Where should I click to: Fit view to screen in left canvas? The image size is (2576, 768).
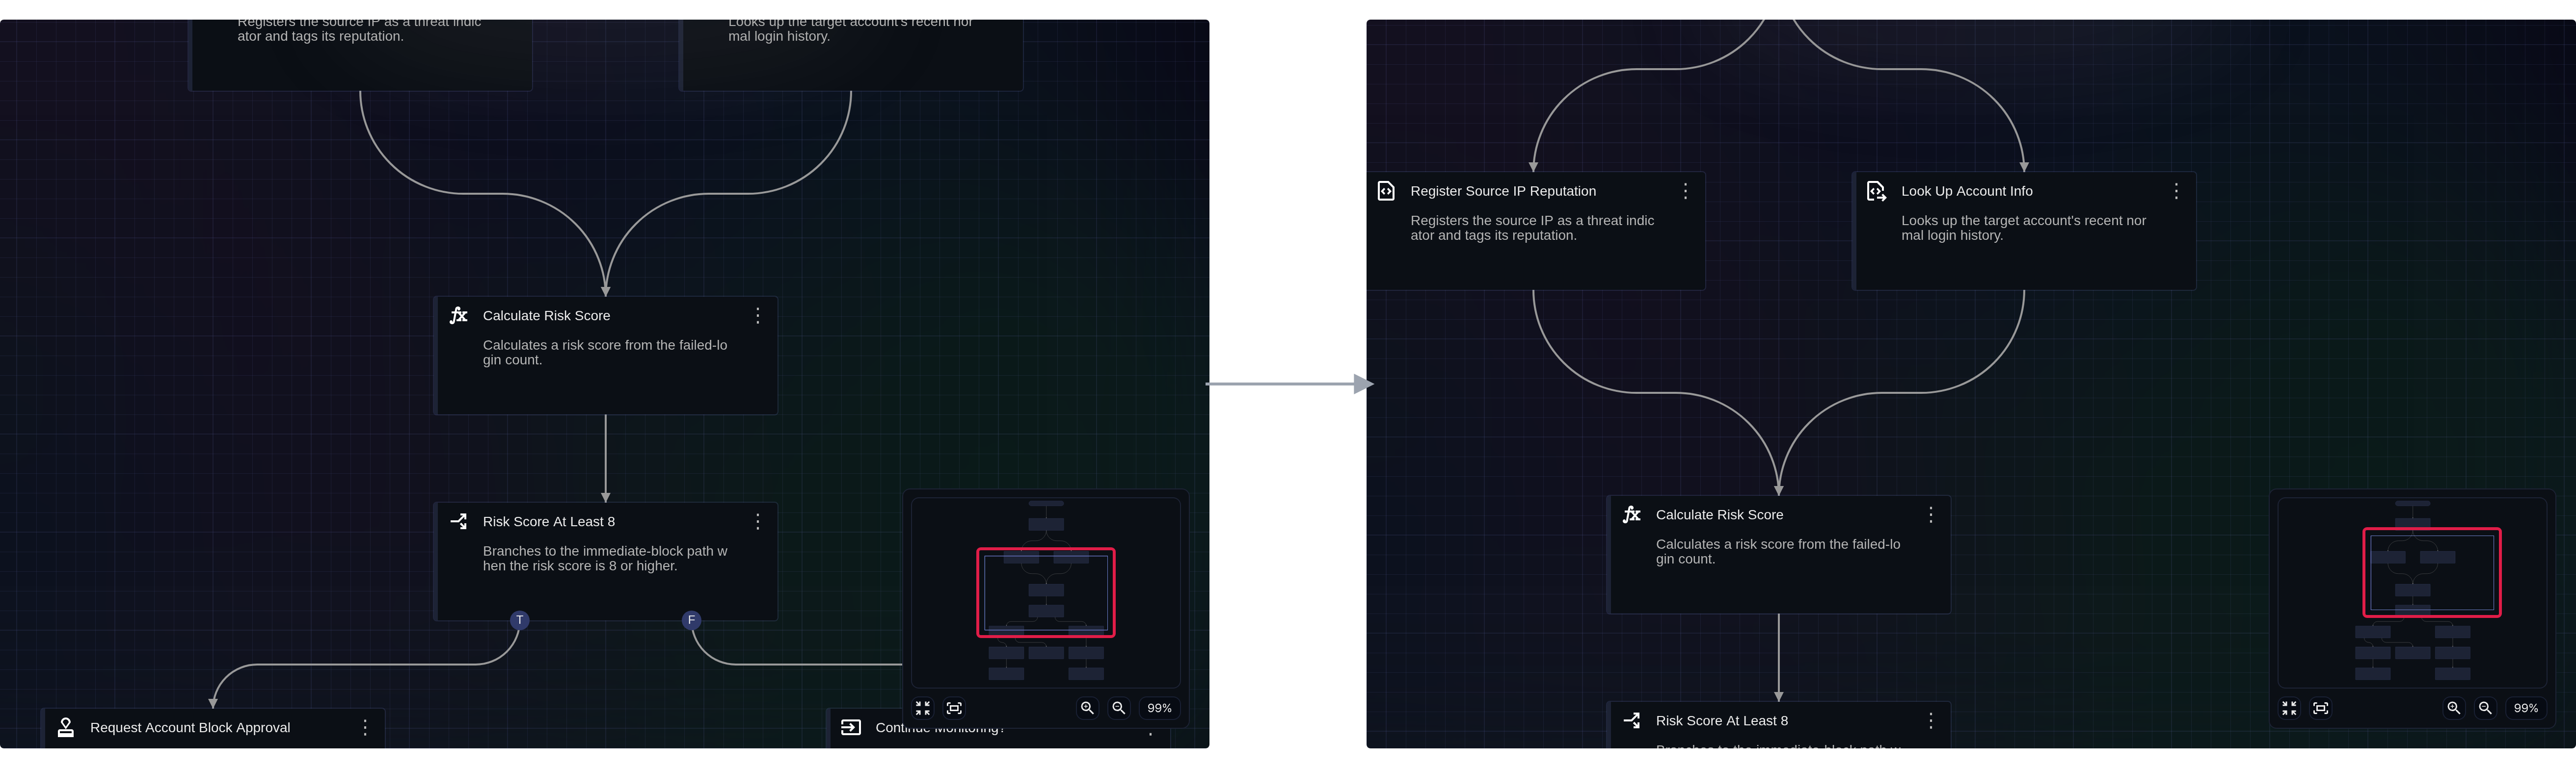[954, 708]
